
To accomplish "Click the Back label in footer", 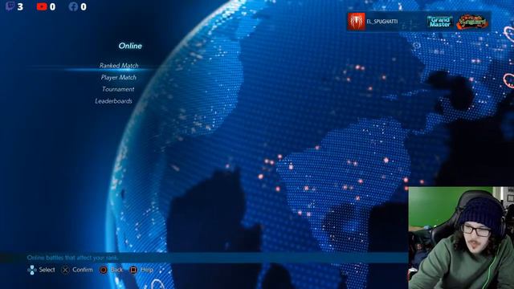I will coord(116,270).
